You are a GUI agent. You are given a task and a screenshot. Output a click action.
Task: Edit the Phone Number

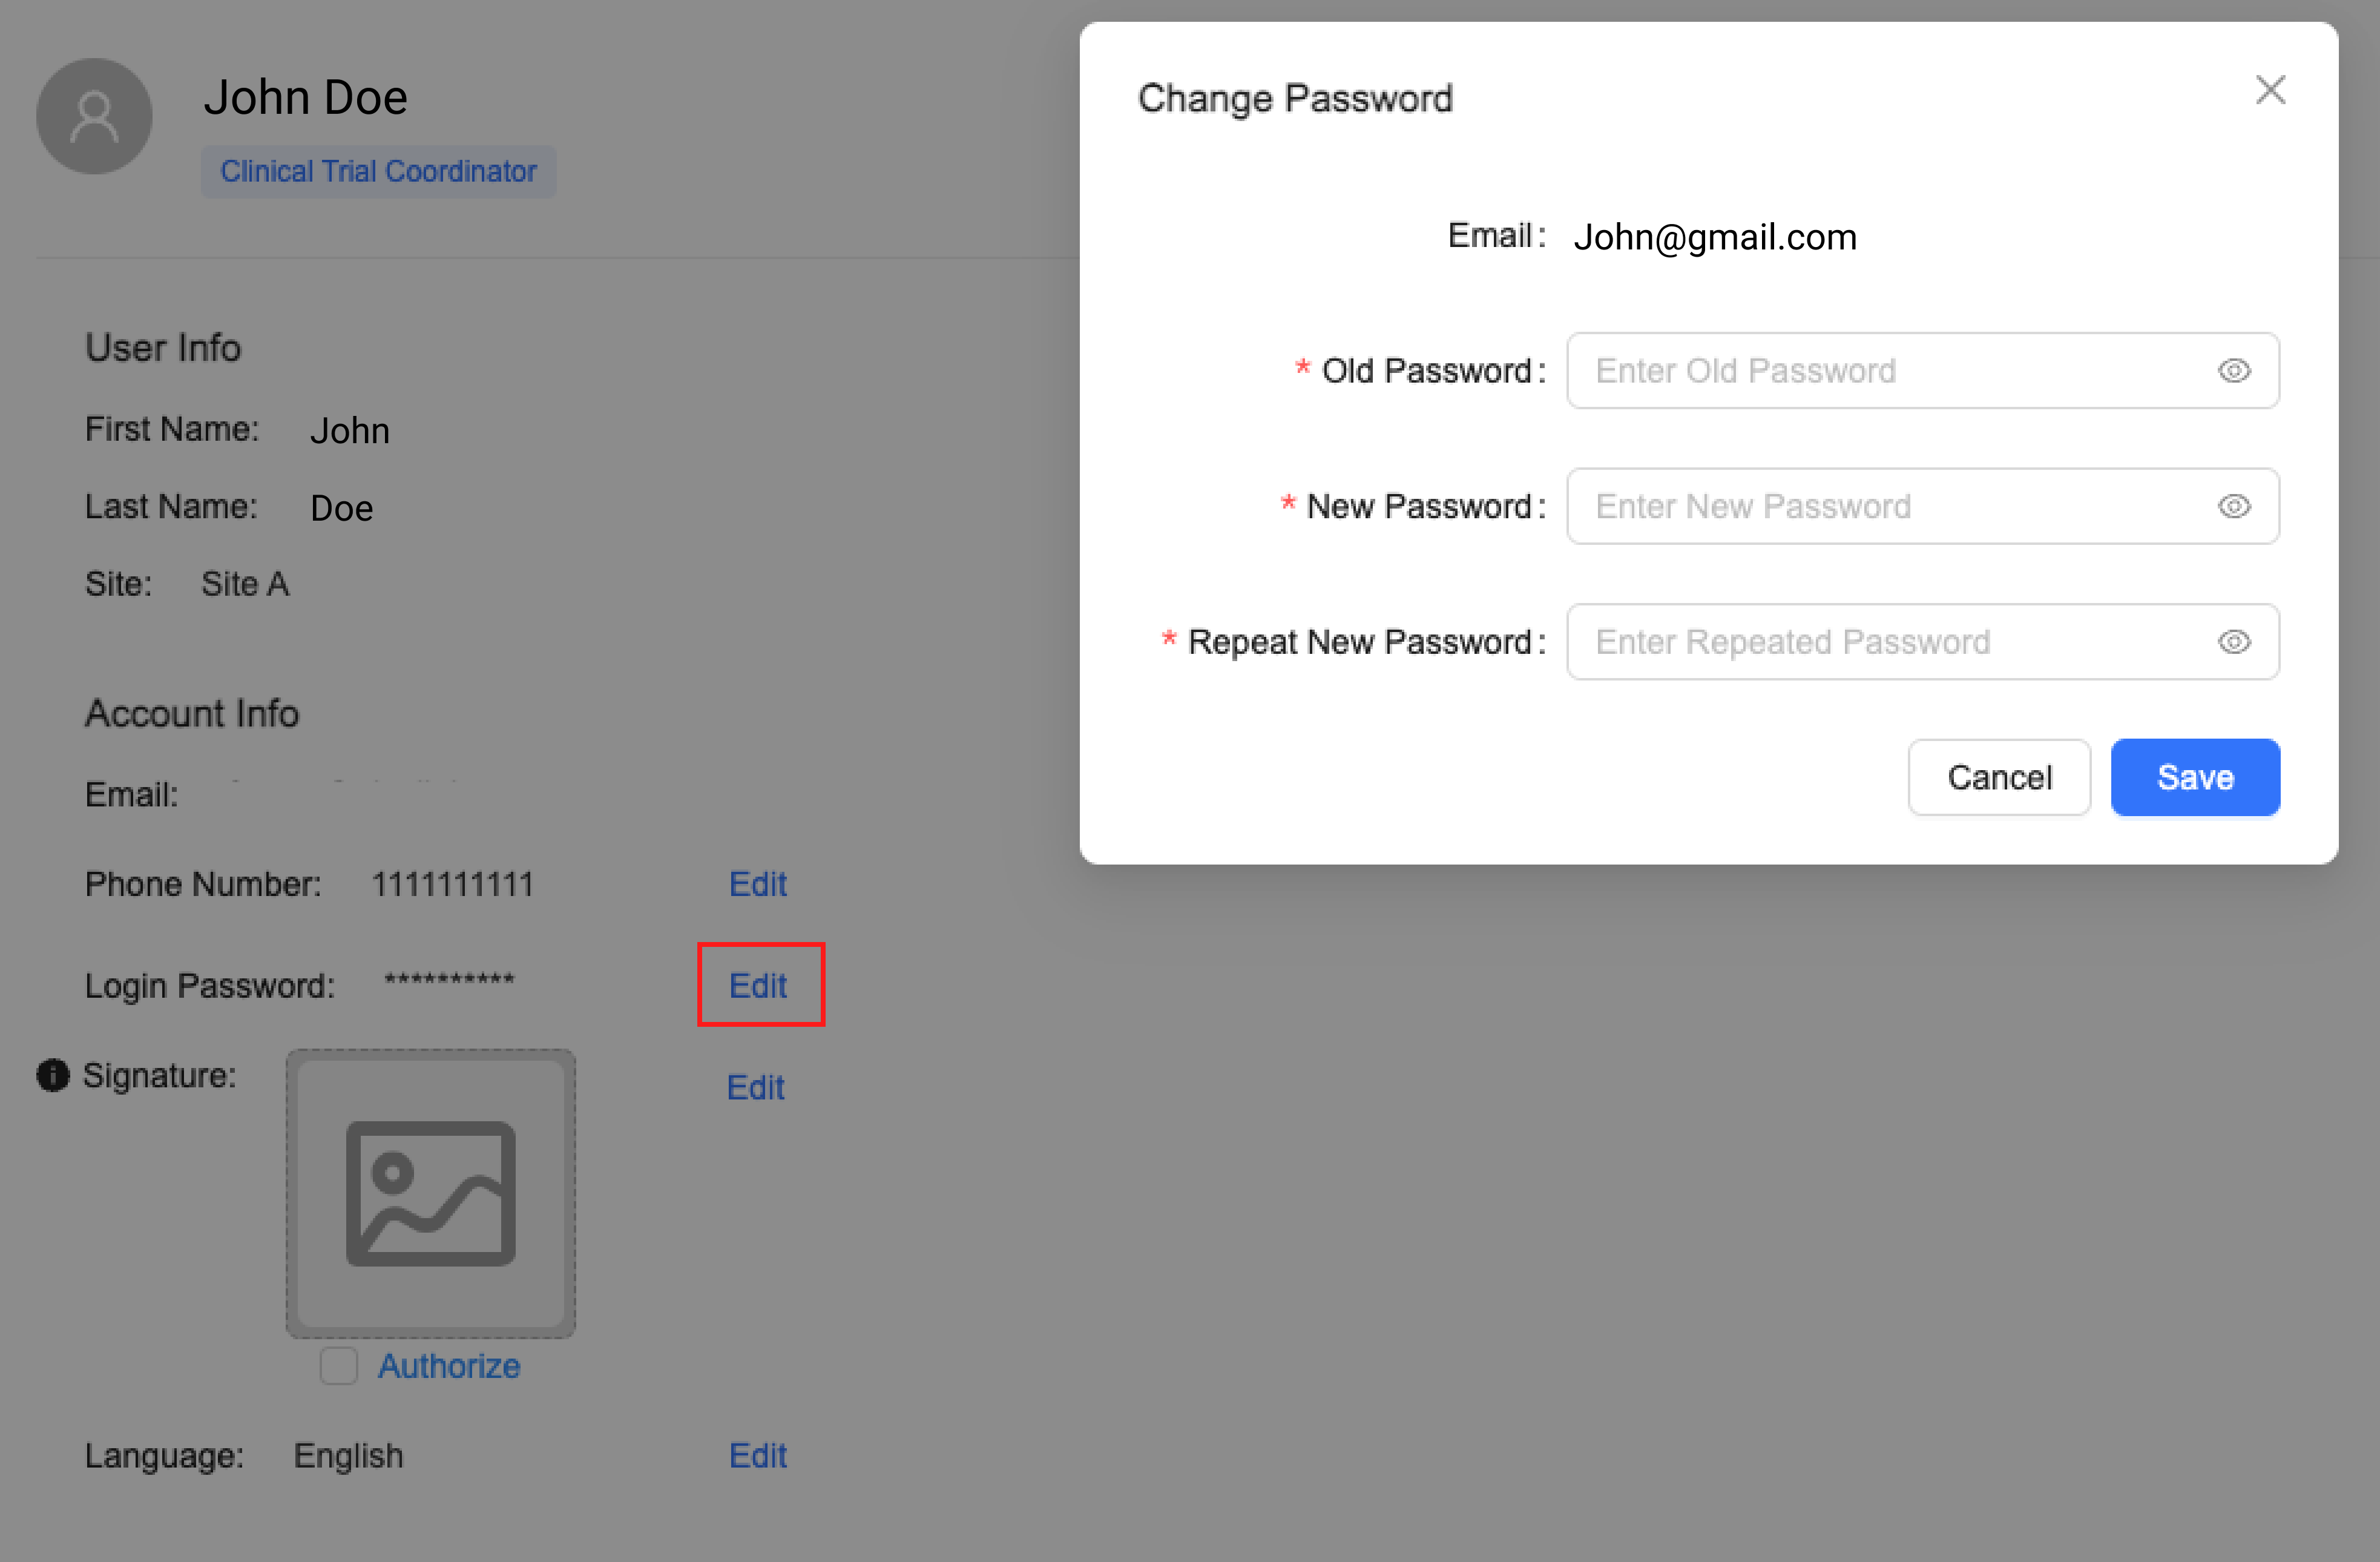tap(758, 884)
